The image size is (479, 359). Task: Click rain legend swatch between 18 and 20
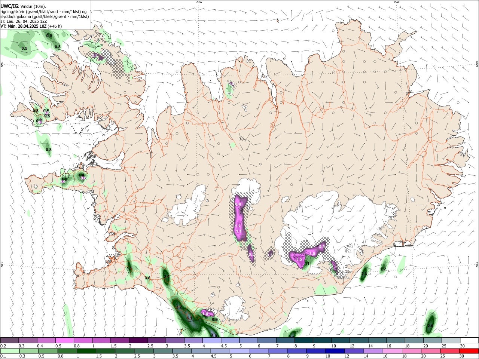[x=411, y=351]
